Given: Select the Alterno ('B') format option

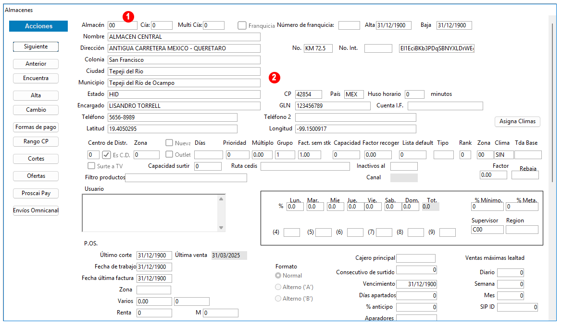Looking at the screenshot, I should pyautogui.click(x=278, y=299).
